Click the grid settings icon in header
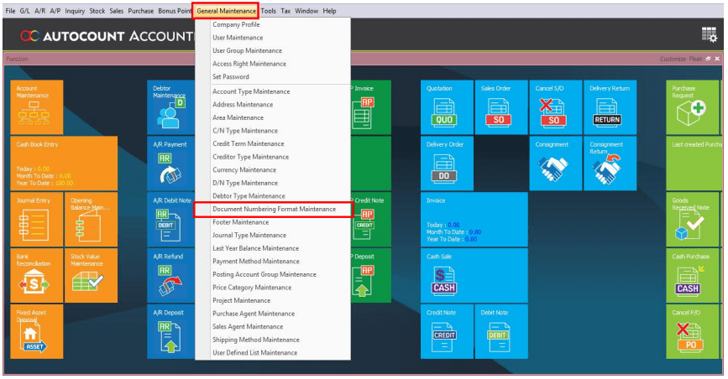Screen dimensions: 728x379 point(709,34)
